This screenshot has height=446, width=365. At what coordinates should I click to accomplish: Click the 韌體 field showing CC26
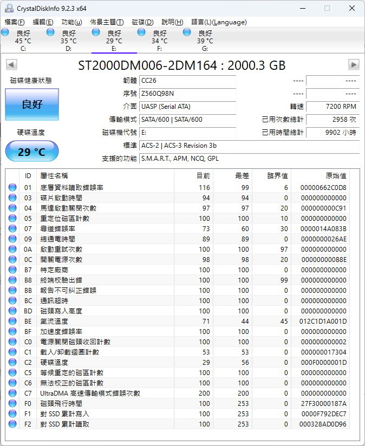[x=188, y=81]
